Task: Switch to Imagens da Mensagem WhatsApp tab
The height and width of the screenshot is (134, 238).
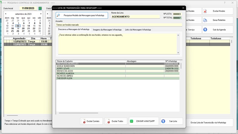Action: tap(107, 30)
